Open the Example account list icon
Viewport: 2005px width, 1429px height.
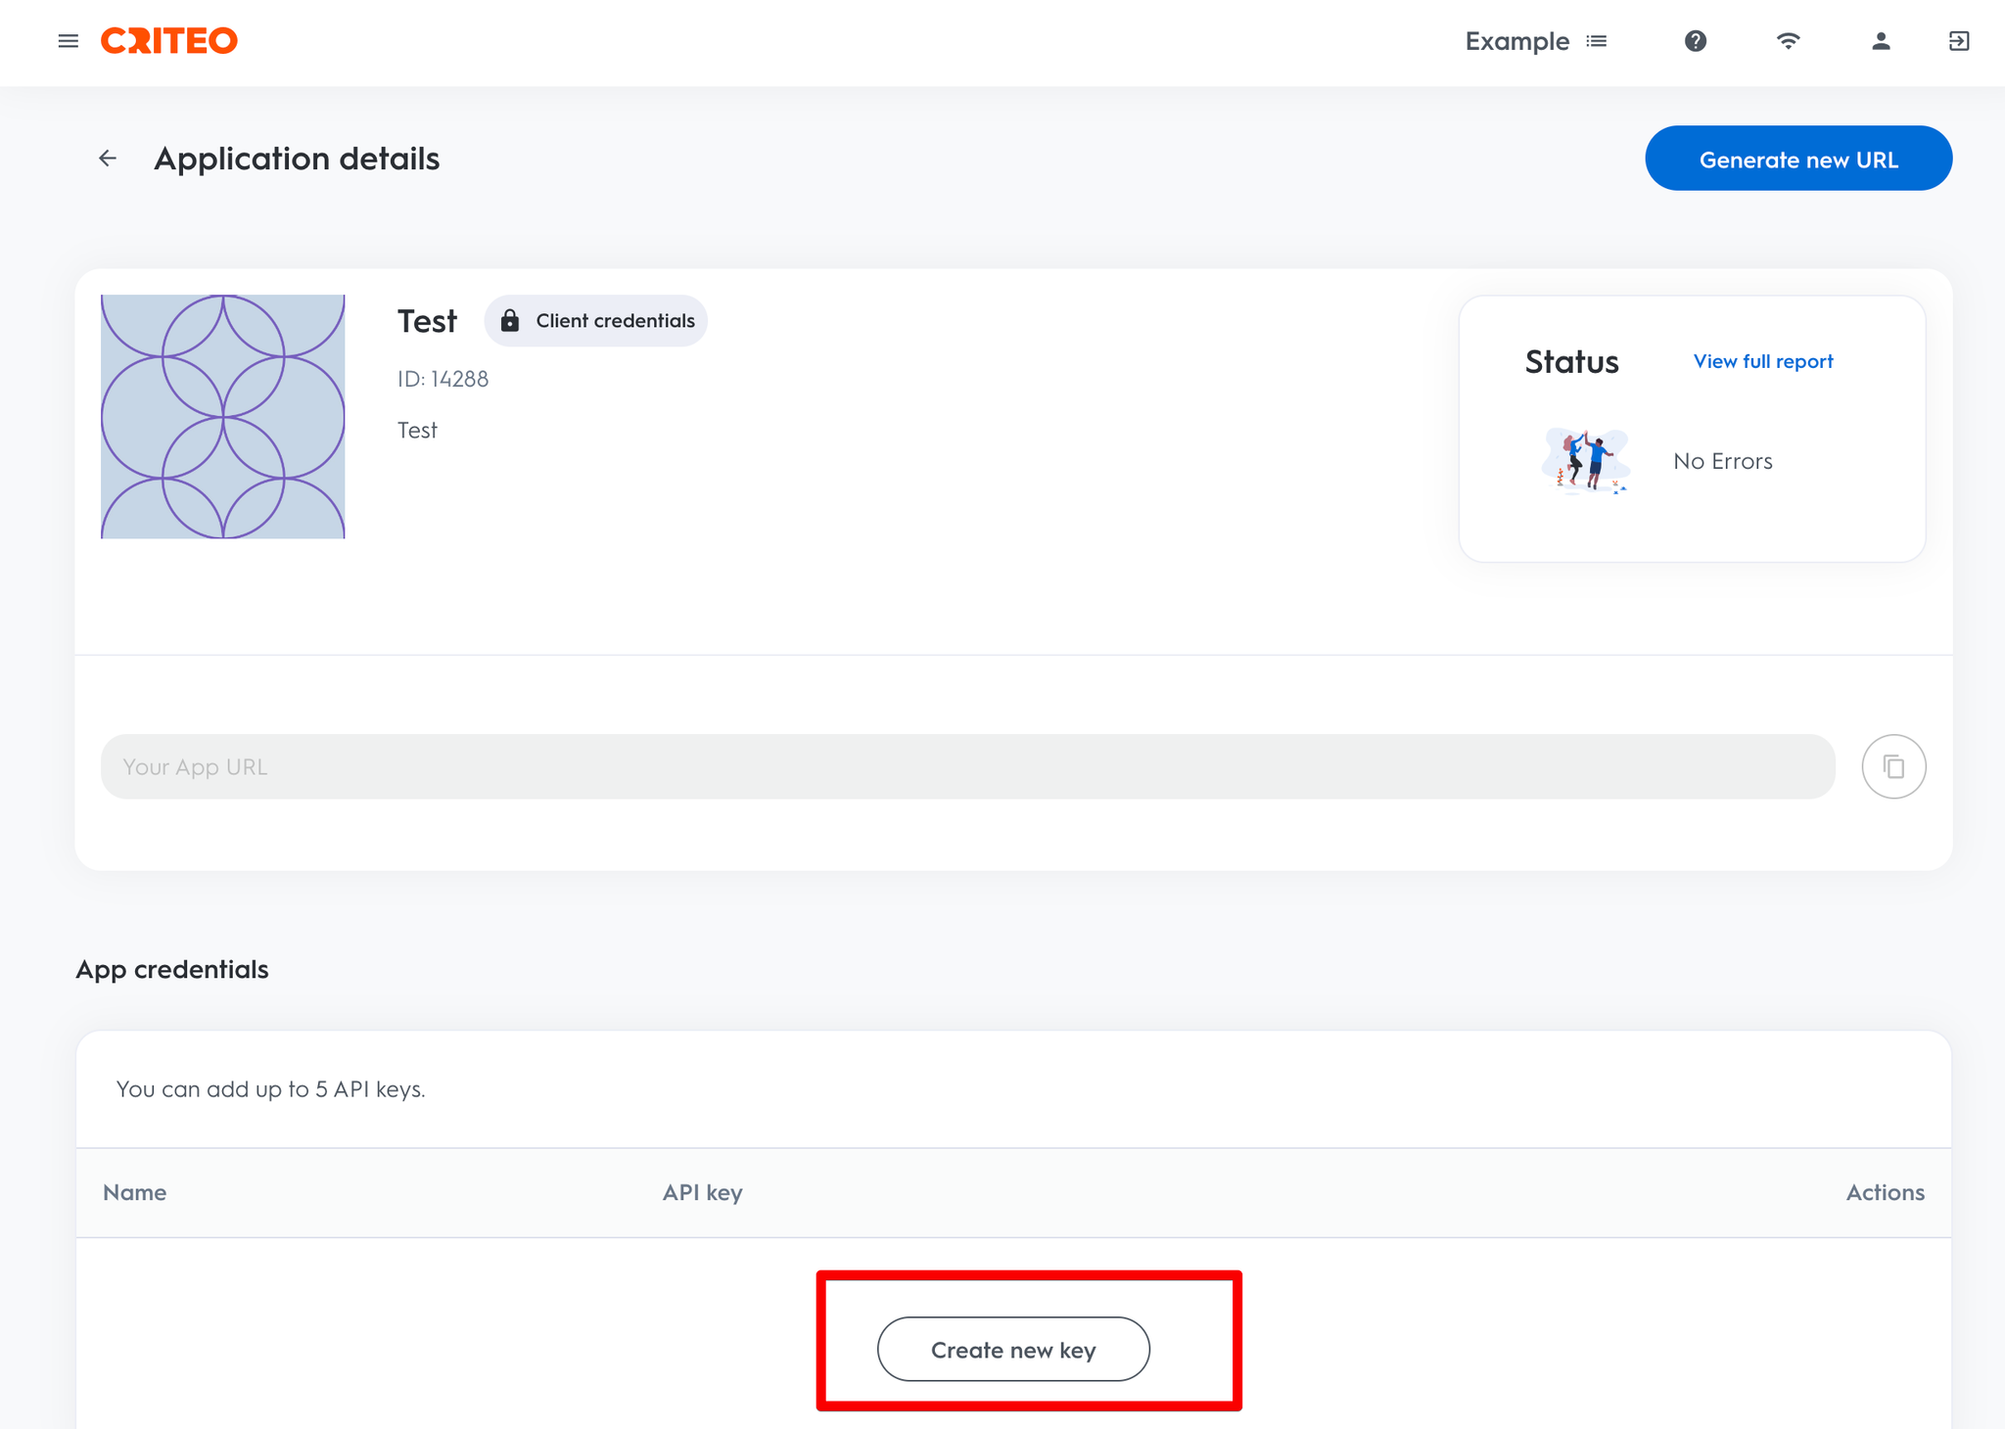click(1597, 41)
